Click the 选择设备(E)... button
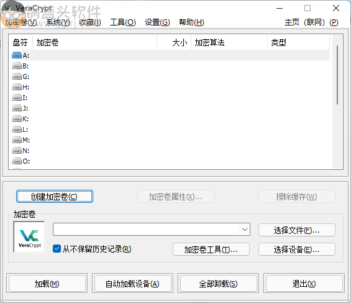Viewport: 351px width, 303px height. (297, 249)
